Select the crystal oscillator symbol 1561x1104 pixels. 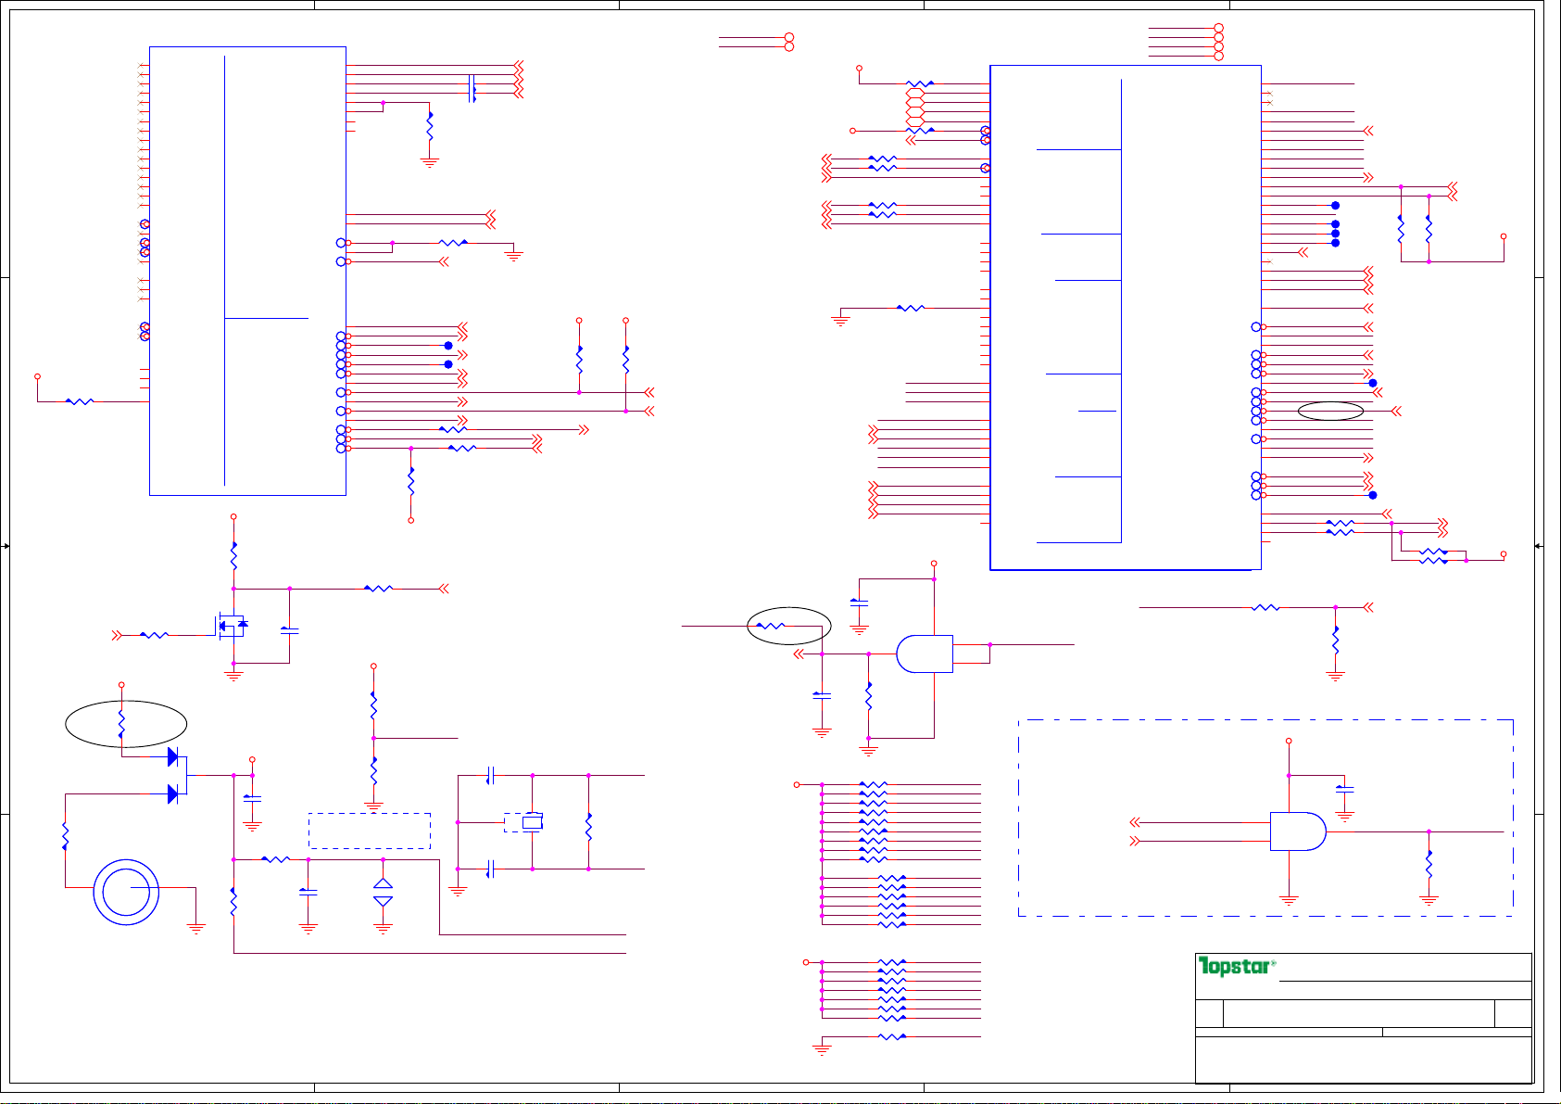[532, 822]
